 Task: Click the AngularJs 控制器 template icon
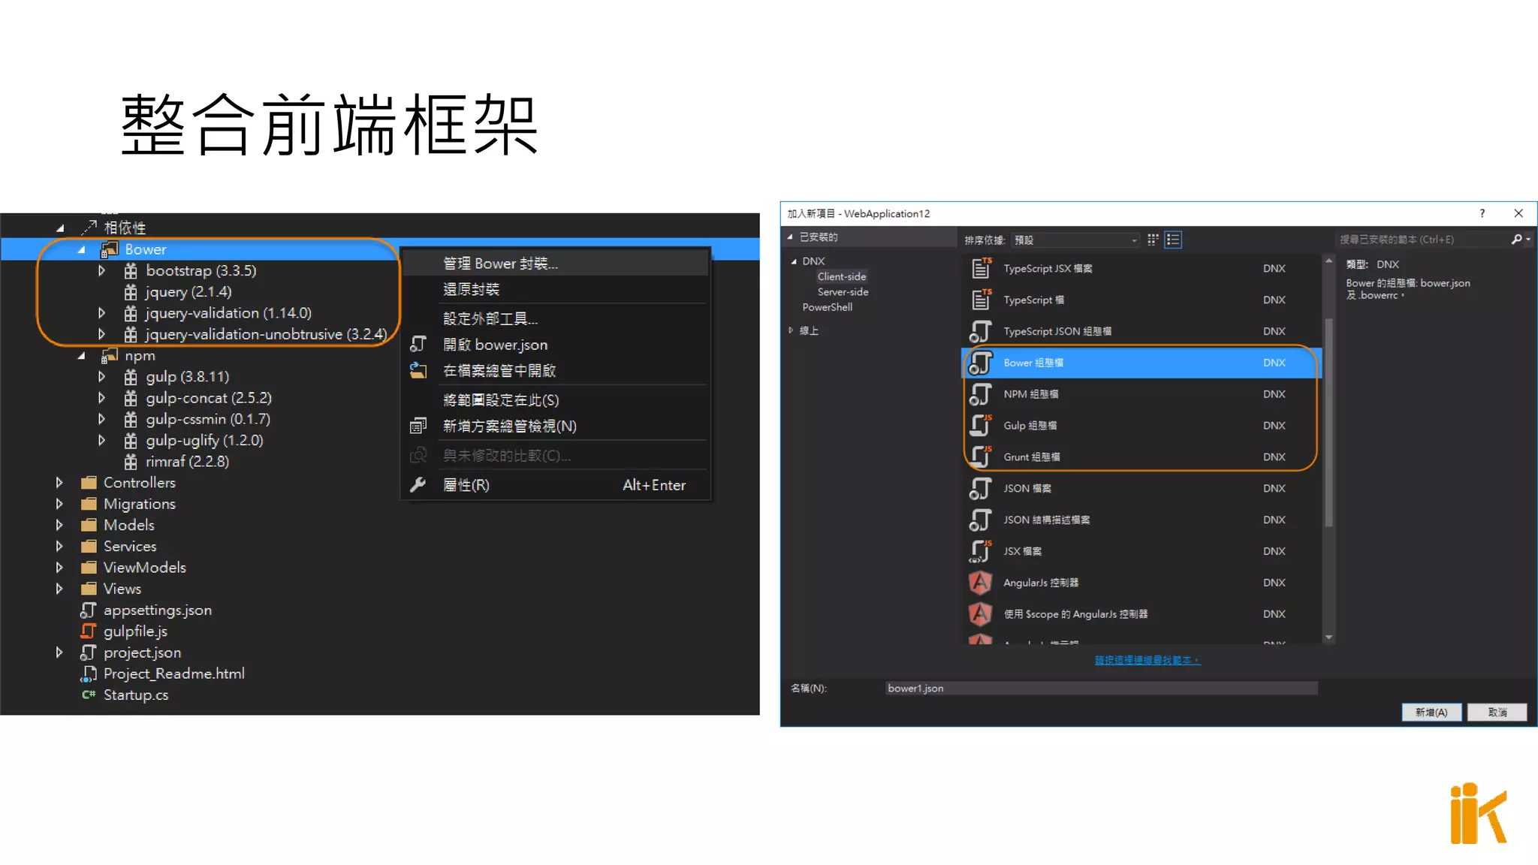pyautogui.click(x=981, y=583)
